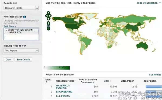
Task: Click the Add Filter link
Action: click(10, 26)
